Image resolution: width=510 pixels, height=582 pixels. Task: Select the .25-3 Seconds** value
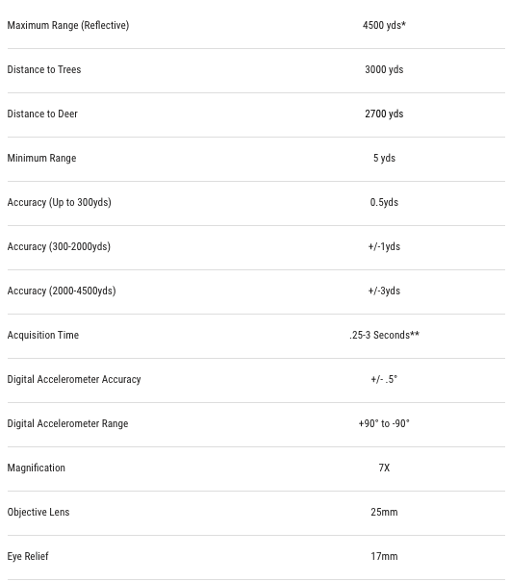coord(384,335)
